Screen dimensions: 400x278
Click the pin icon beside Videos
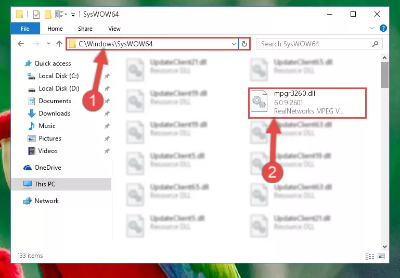tap(107, 151)
